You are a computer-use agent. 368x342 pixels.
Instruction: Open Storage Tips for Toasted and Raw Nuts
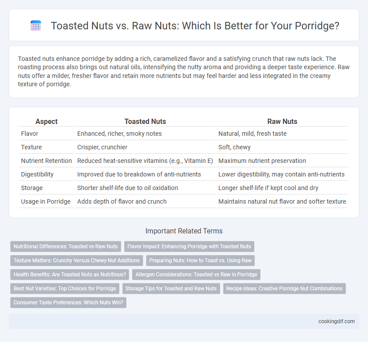171,289
